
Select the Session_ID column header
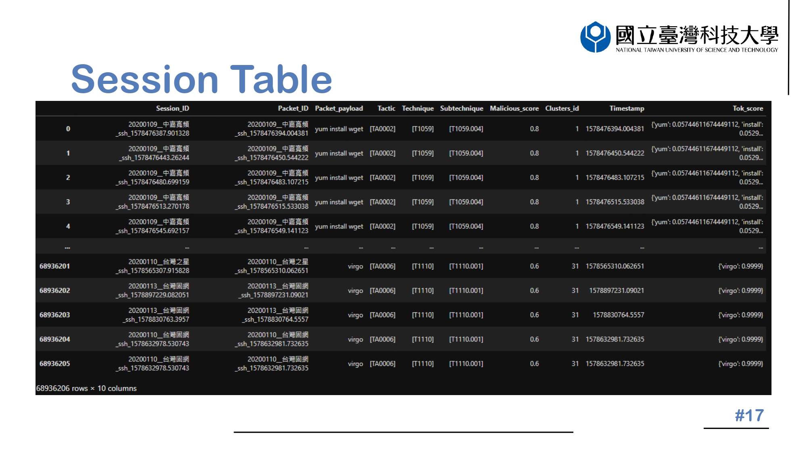[x=172, y=108]
